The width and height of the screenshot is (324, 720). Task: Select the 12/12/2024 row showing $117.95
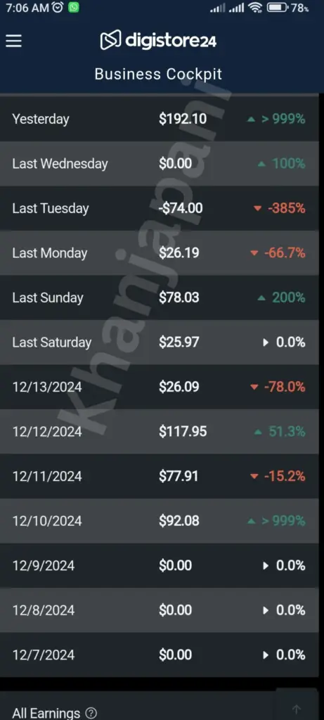tap(160, 432)
